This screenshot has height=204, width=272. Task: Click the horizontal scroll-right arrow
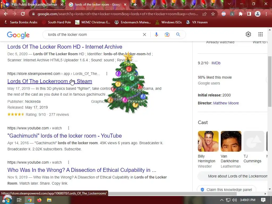tap(265, 194)
